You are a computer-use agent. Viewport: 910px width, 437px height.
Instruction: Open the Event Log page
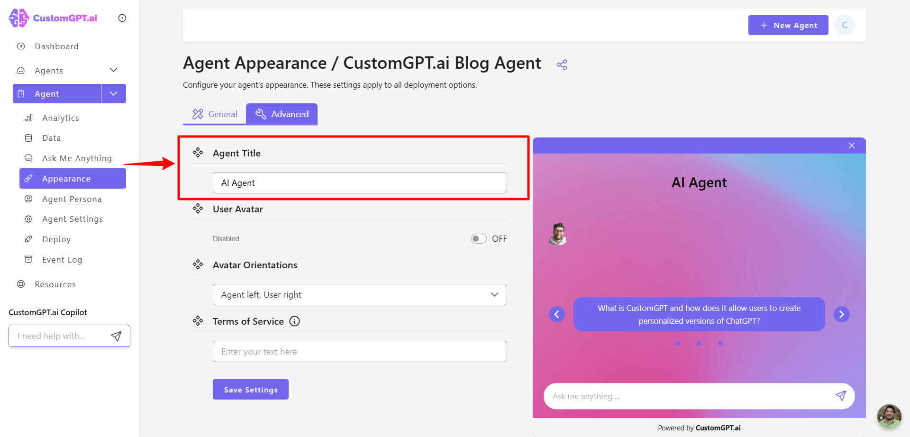coord(62,260)
